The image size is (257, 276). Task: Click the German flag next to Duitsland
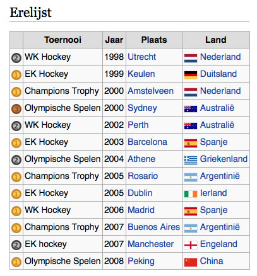191,75
